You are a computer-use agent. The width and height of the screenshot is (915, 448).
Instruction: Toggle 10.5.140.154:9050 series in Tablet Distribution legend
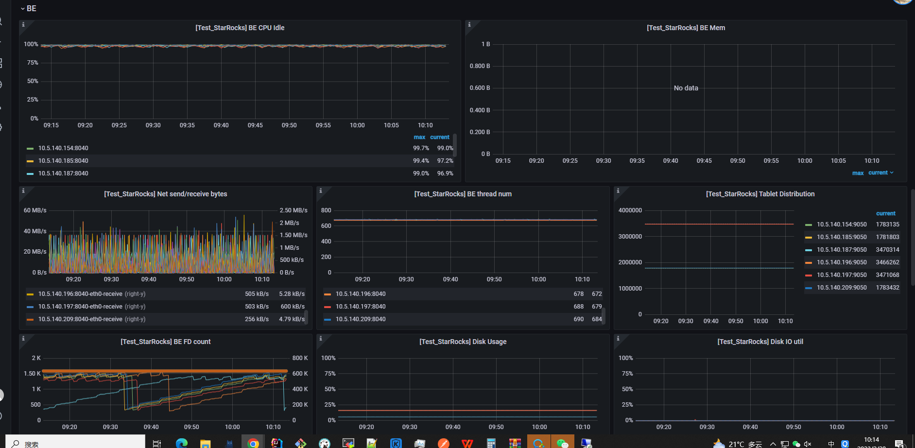tap(842, 224)
